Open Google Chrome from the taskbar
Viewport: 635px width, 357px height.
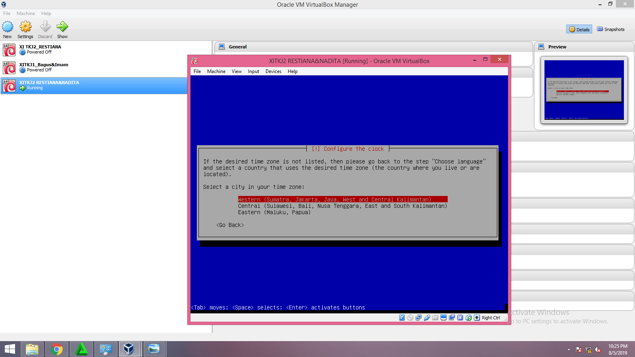pyautogui.click(x=57, y=349)
